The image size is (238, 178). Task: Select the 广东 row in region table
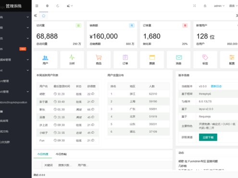138,109
